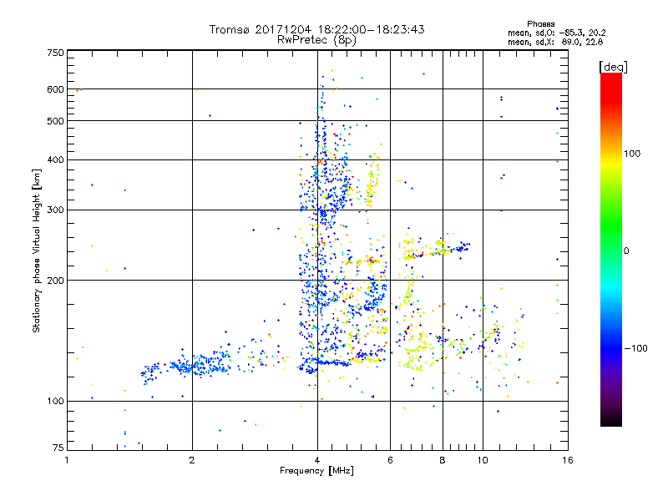This screenshot has height=501, width=668.
Task: Click the y-axis label '200'
Action: (x=55, y=281)
